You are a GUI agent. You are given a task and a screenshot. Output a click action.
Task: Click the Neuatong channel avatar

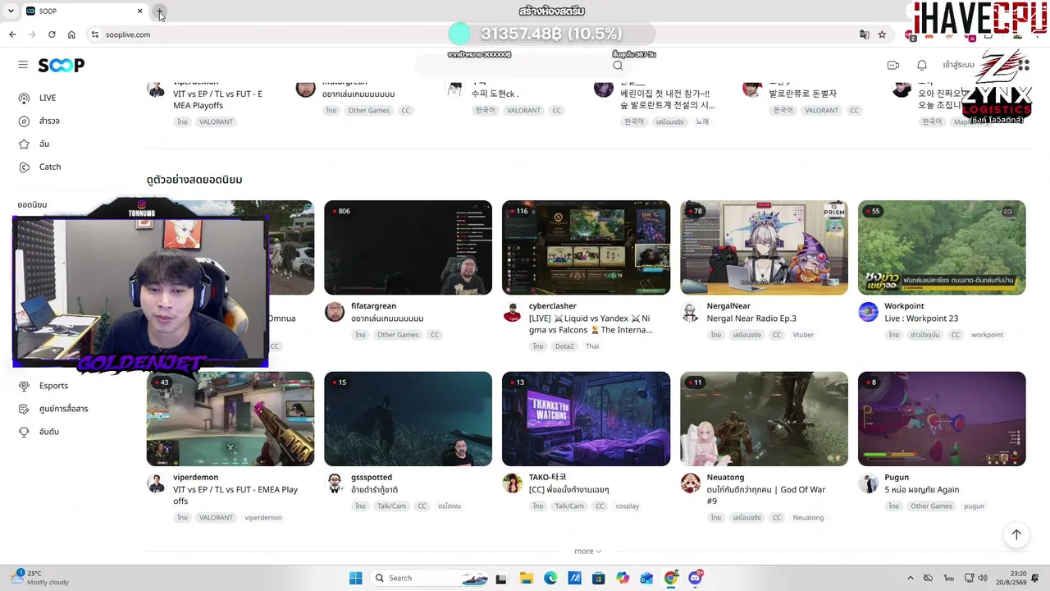point(690,483)
